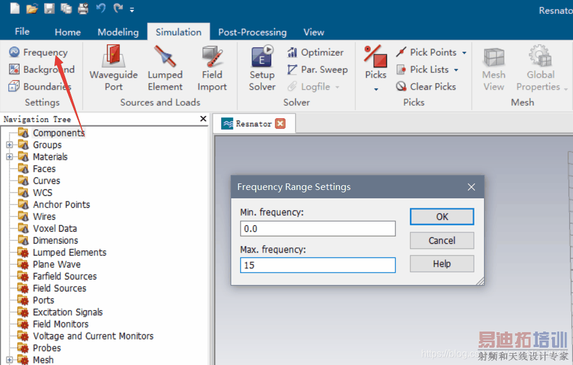Close the Resnator tab
Image resolution: width=573 pixels, height=365 pixels.
pos(280,124)
